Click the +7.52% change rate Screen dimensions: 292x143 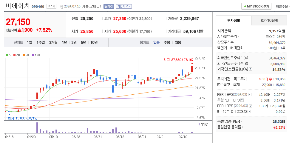[x=44, y=30]
